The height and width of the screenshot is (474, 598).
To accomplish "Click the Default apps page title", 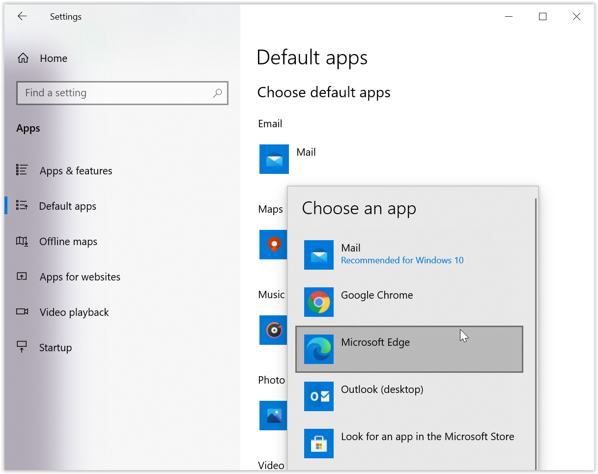I will pyautogui.click(x=312, y=58).
